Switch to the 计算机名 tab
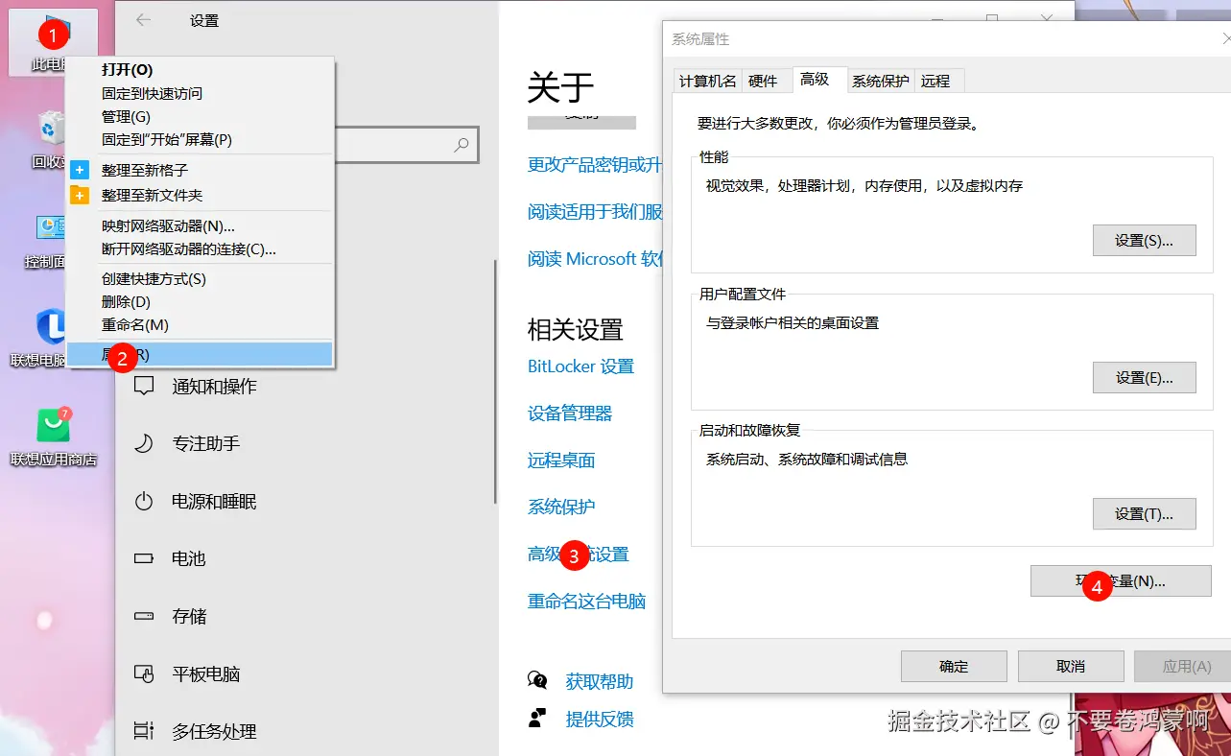Image resolution: width=1231 pixels, height=756 pixels. (x=707, y=82)
